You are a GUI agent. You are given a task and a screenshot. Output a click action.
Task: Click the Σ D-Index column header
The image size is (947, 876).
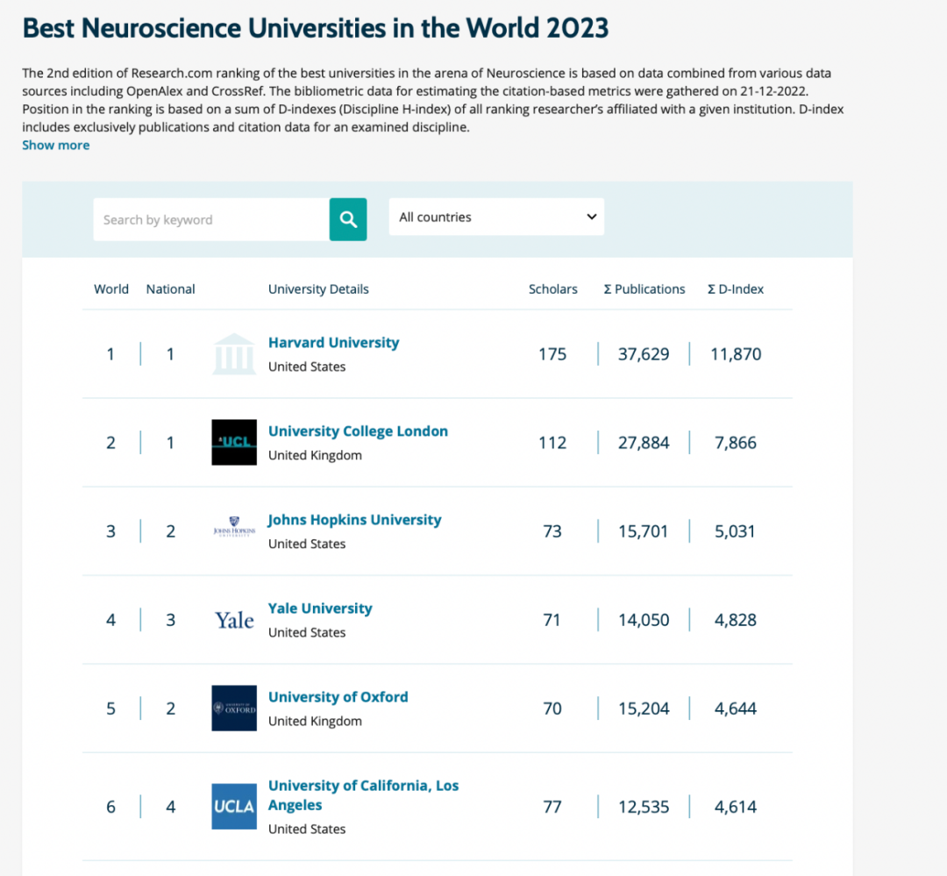coord(736,288)
